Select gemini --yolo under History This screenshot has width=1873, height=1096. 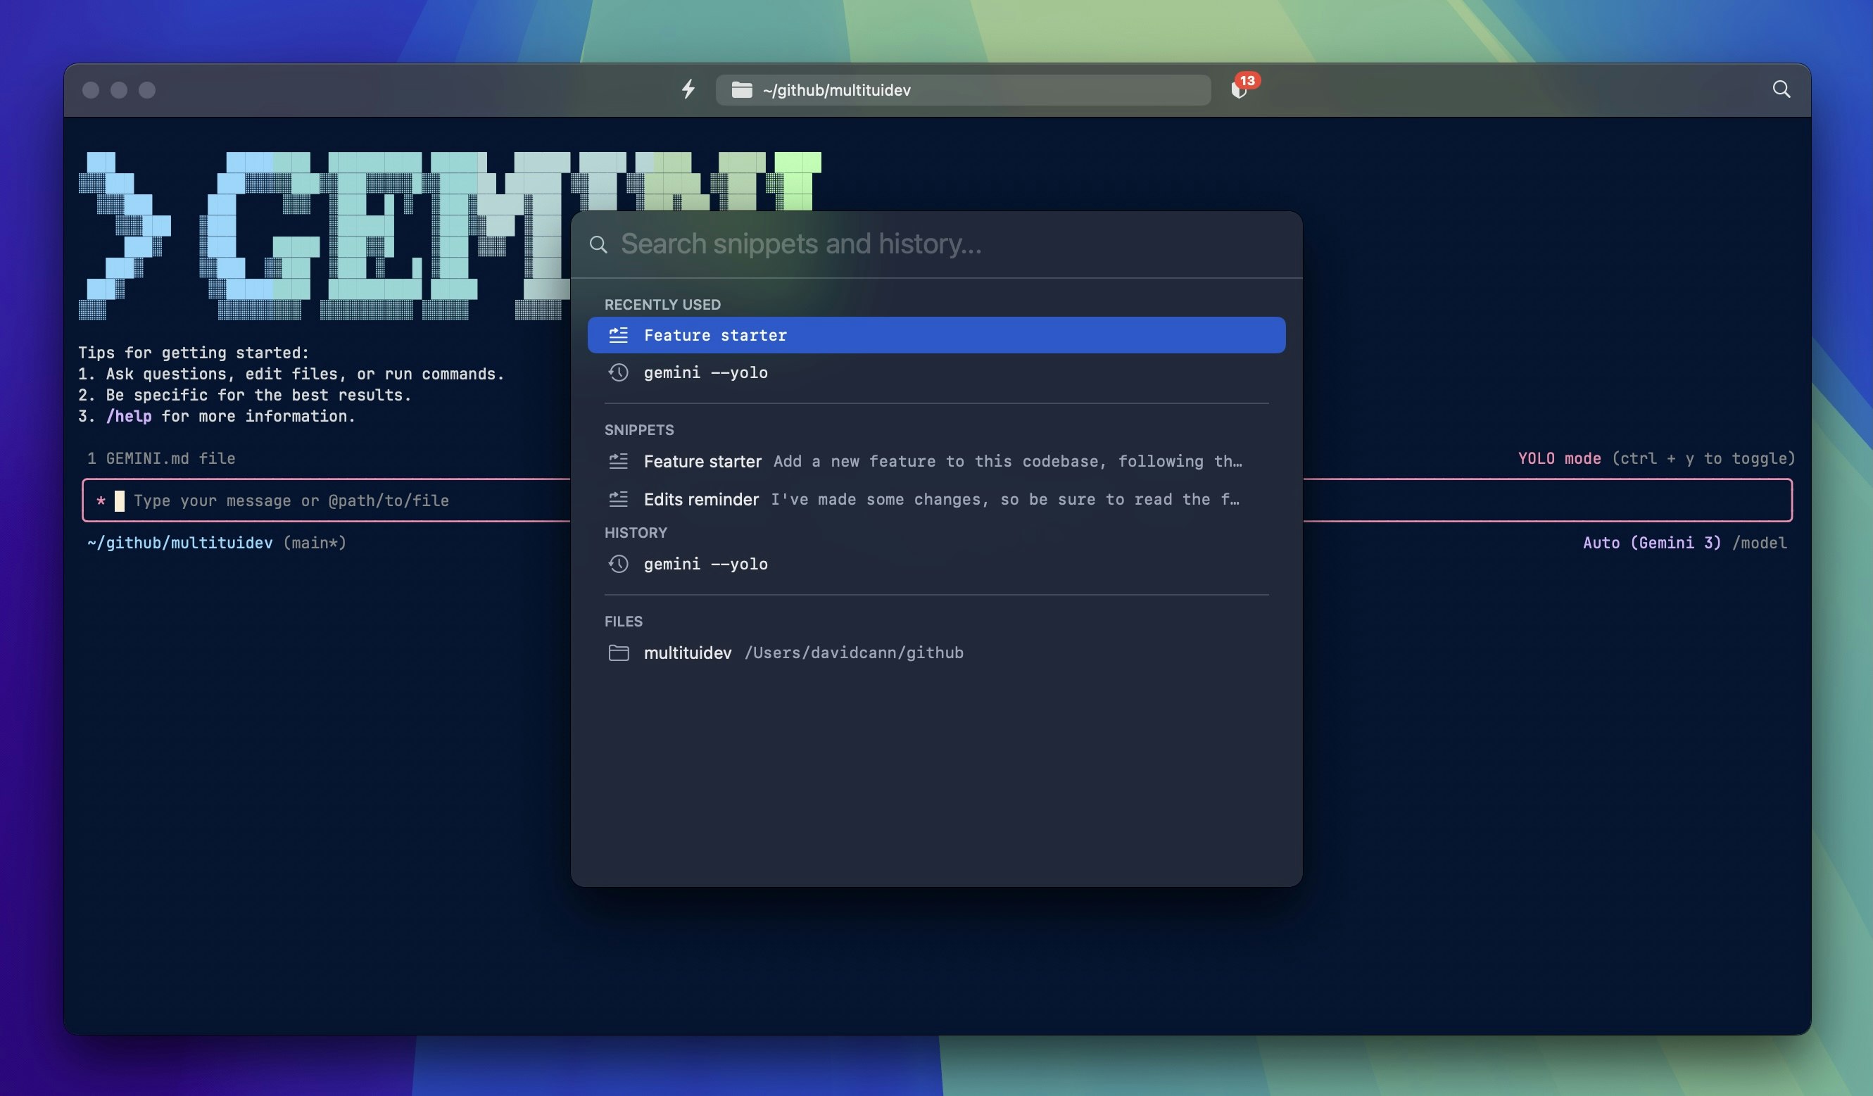(x=705, y=564)
